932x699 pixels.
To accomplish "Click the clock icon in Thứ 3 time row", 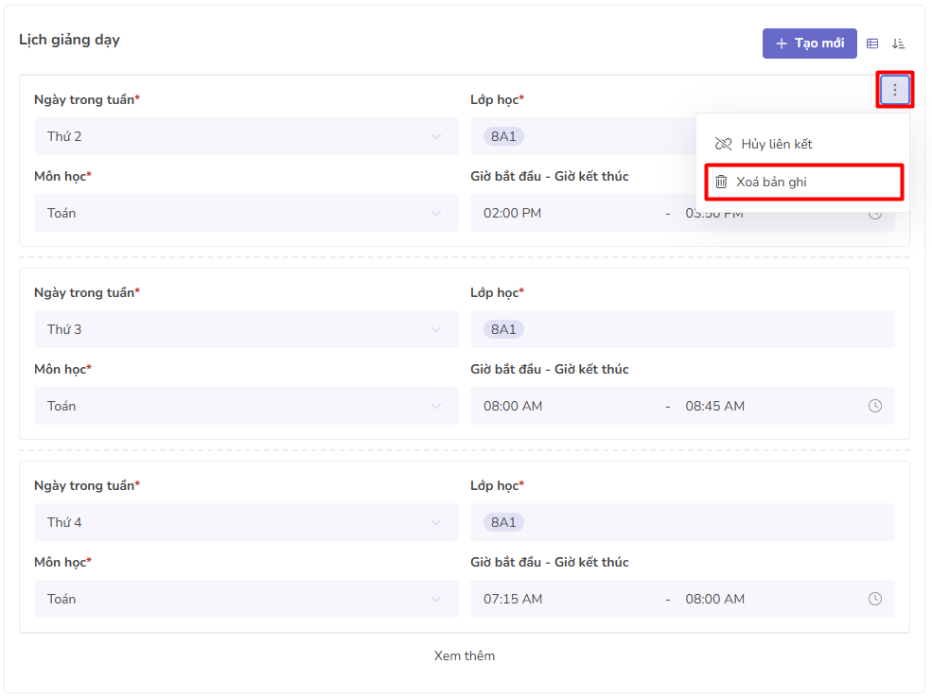I will [x=875, y=406].
